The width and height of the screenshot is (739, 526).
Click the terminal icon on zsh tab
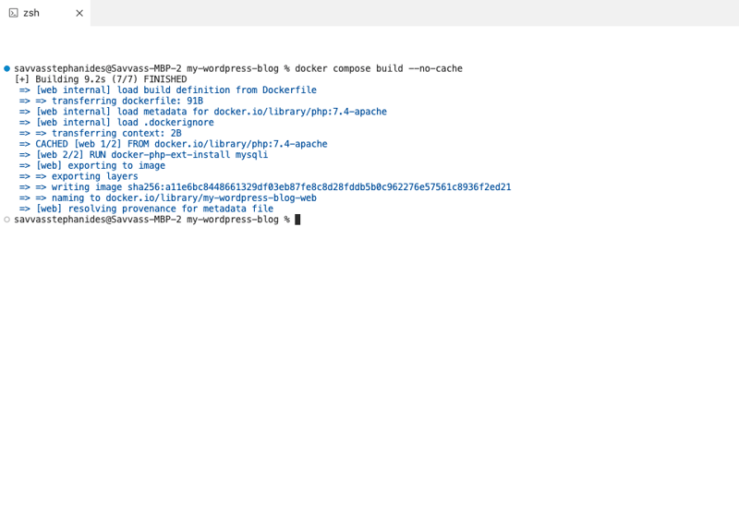[13, 13]
